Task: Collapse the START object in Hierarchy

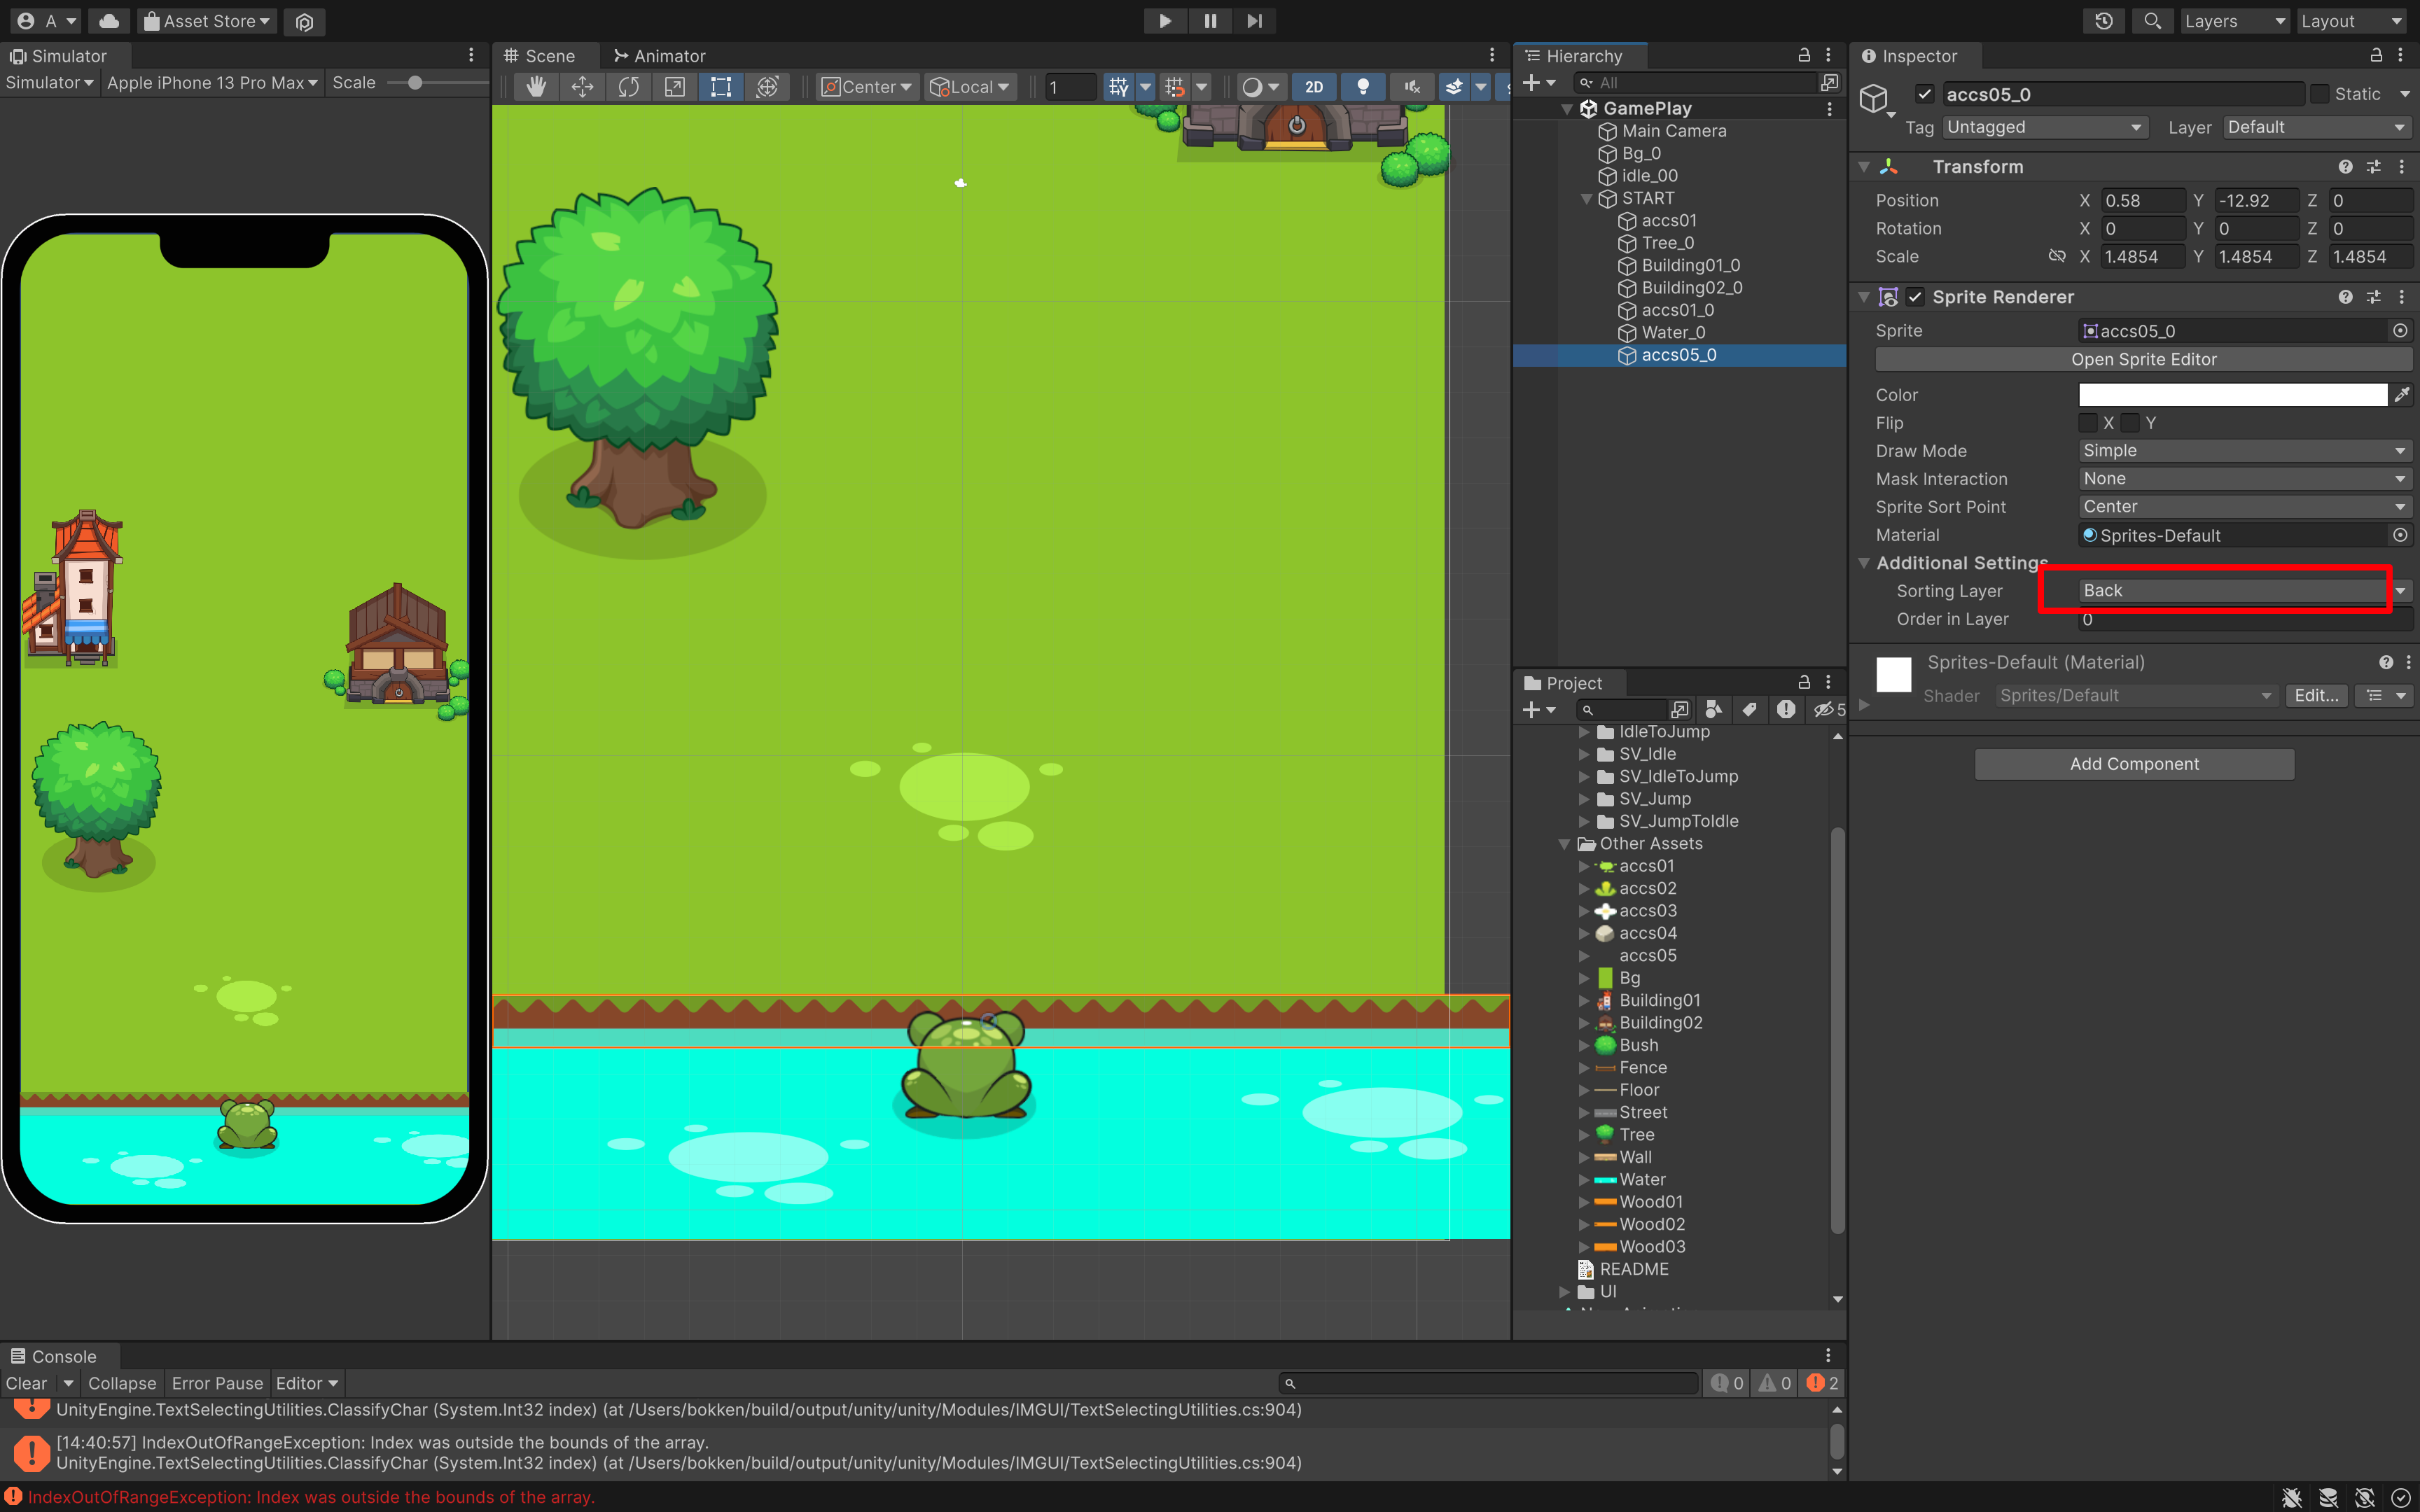Action: [1587, 199]
